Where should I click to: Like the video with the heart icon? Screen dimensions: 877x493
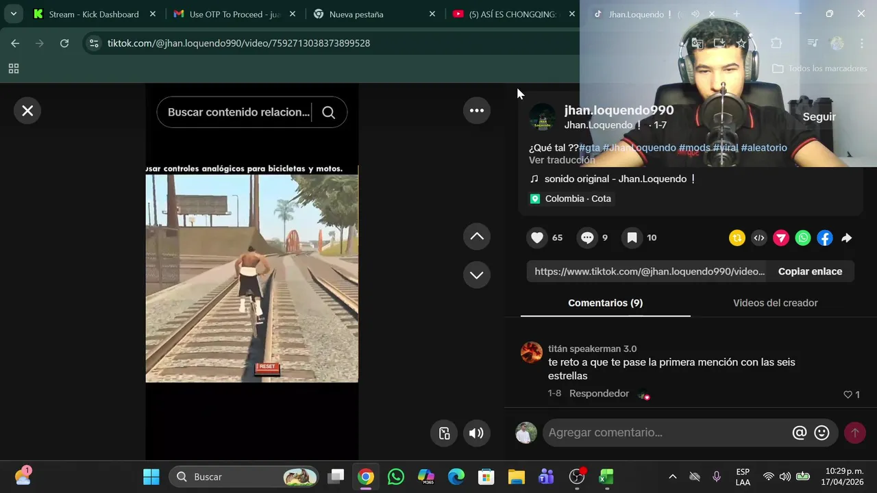pos(538,238)
